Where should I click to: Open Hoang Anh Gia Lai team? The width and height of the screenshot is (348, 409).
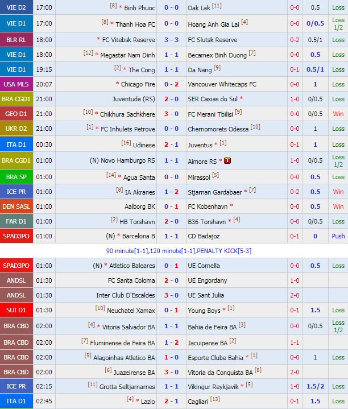(x=213, y=24)
